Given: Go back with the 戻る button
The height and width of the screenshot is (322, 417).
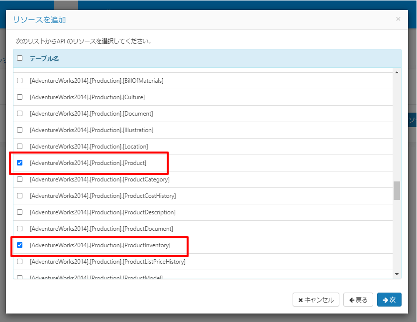Looking at the screenshot, I should click(x=358, y=300).
